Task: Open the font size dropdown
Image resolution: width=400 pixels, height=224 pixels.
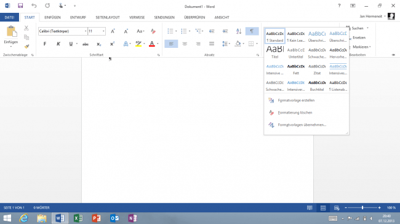Action: pyautogui.click(x=103, y=31)
